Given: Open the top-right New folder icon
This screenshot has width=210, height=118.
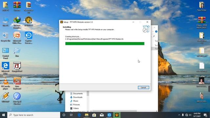Looking at the screenshot, I should (x=202, y=7).
